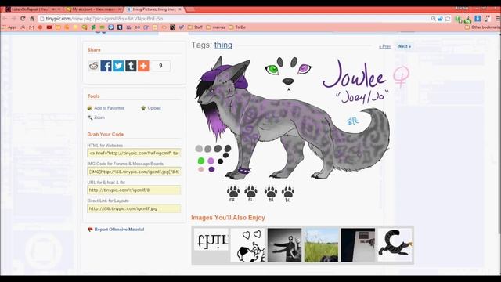
Task: Open the black and white man thumbnail
Action: [285, 245]
